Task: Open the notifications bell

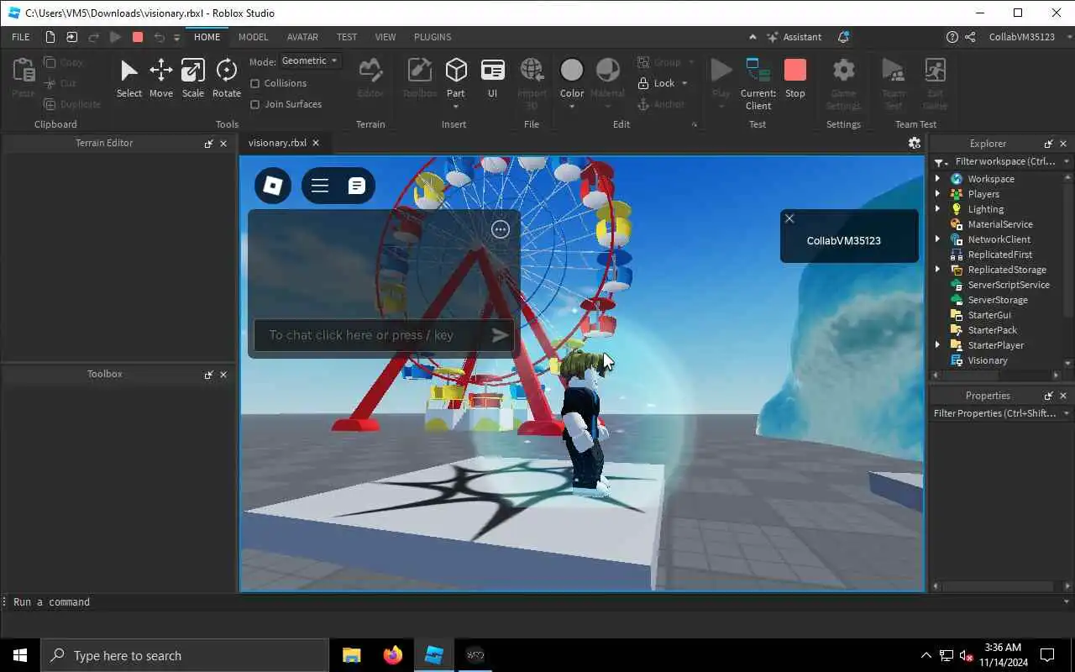Action: pyautogui.click(x=843, y=37)
